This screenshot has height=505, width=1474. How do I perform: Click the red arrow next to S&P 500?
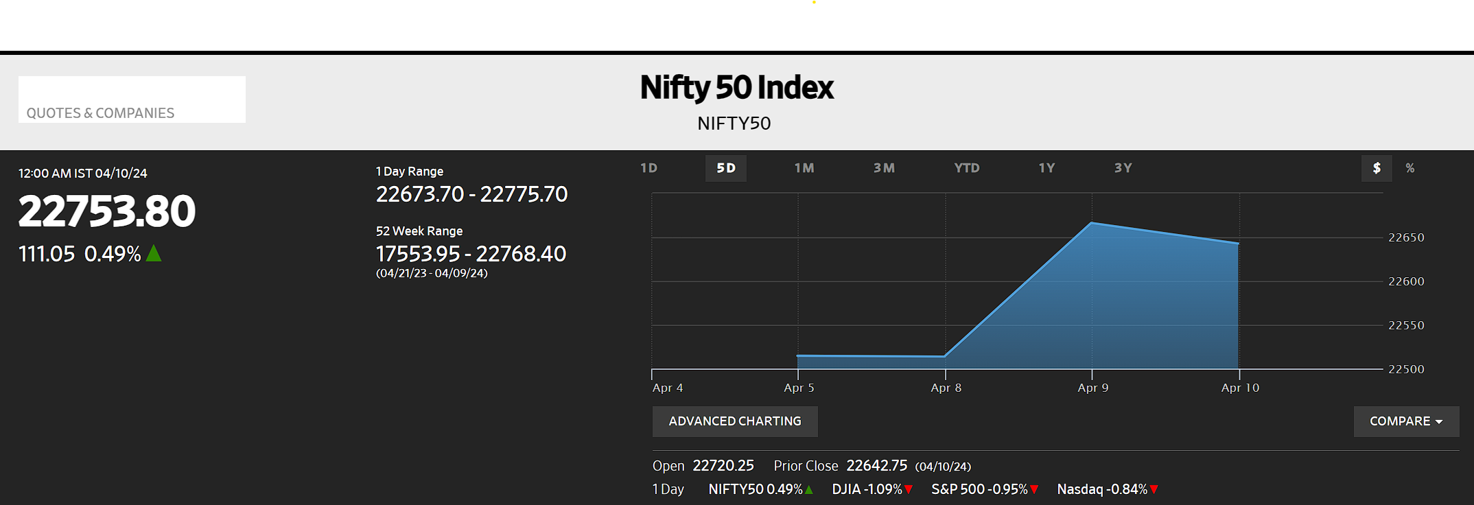point(1033,489)
